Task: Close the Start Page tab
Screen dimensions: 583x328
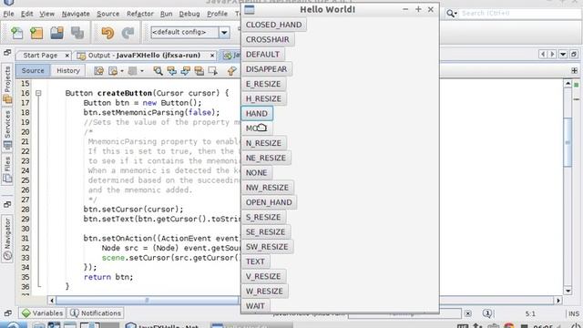Action: click(x=66, y=56)
